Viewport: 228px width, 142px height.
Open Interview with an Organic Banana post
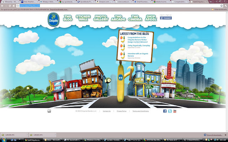coord(138,55)
